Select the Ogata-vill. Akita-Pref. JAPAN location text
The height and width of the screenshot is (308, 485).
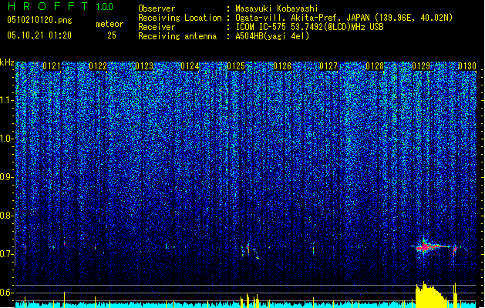point(344,18)
